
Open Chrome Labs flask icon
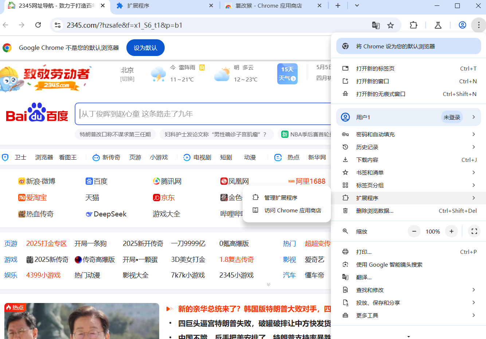pyautogui.click(x=438, y=25)
